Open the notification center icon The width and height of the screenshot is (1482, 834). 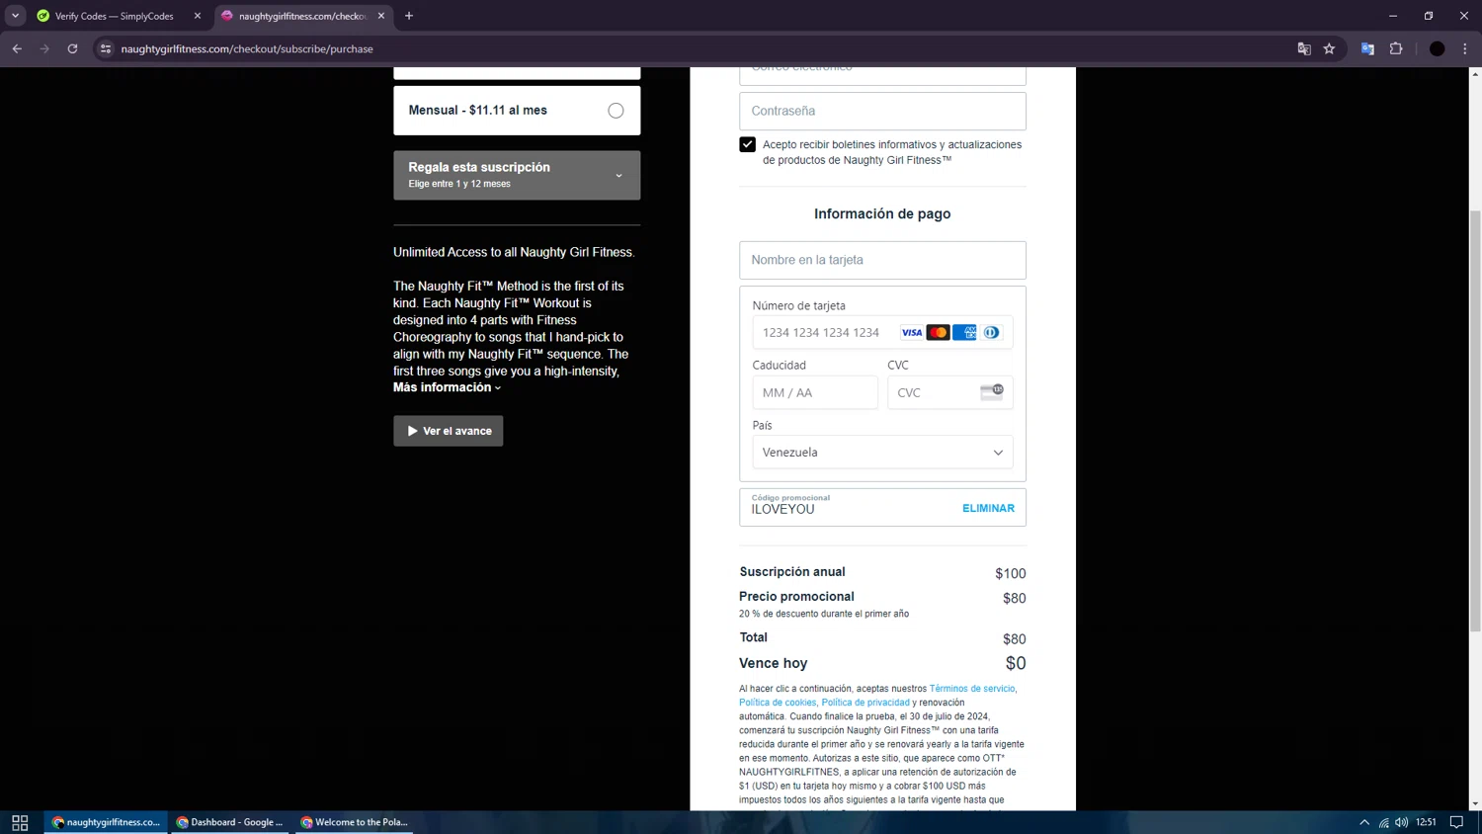click(1456, 822)
